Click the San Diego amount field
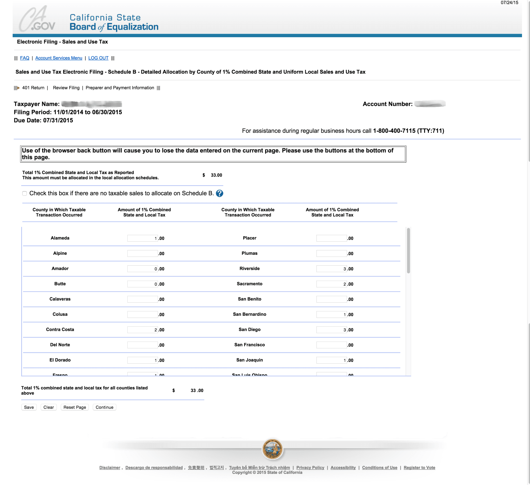The width and height of the screenshot is (530, 485). click(x=332, y=330)
